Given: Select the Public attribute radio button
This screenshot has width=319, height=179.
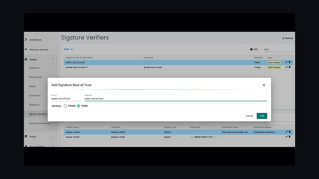Looking at the screenshot, I should (x=78, y=106).
